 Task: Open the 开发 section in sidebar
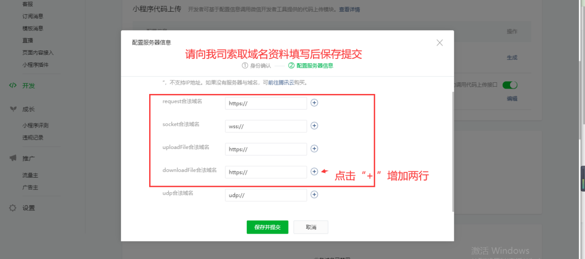tap(28, 86)
